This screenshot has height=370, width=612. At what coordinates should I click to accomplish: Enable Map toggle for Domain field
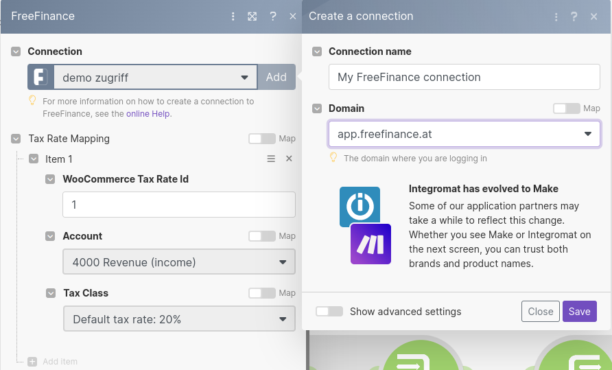[566, 108]
